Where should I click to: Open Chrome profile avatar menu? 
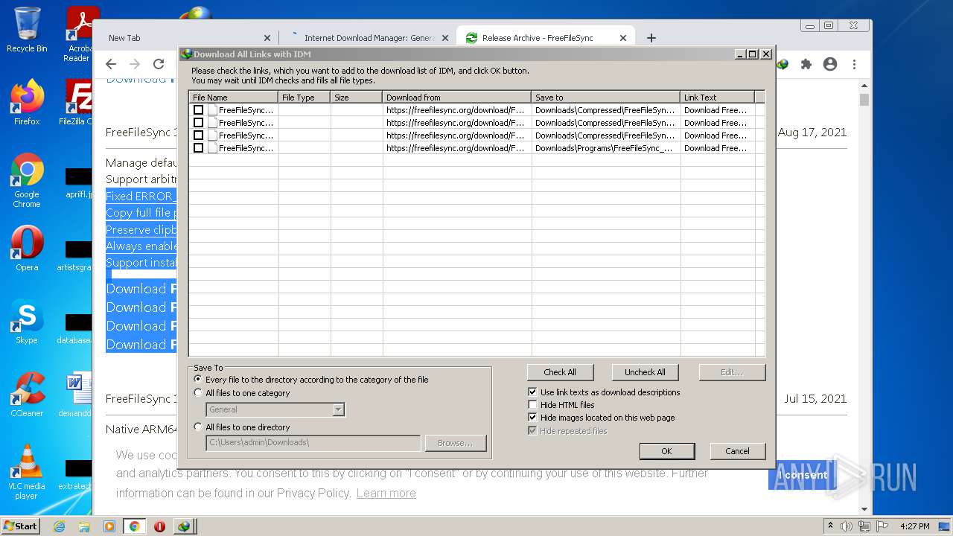tap(830, 64)
